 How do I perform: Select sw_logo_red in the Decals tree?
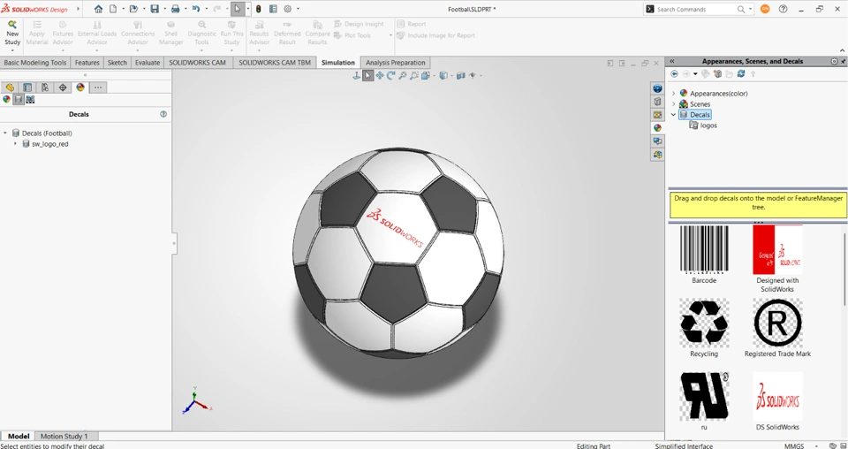(x=49, y=144)
